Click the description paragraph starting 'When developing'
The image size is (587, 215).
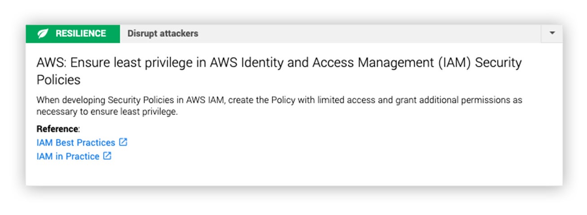(279, 106)
